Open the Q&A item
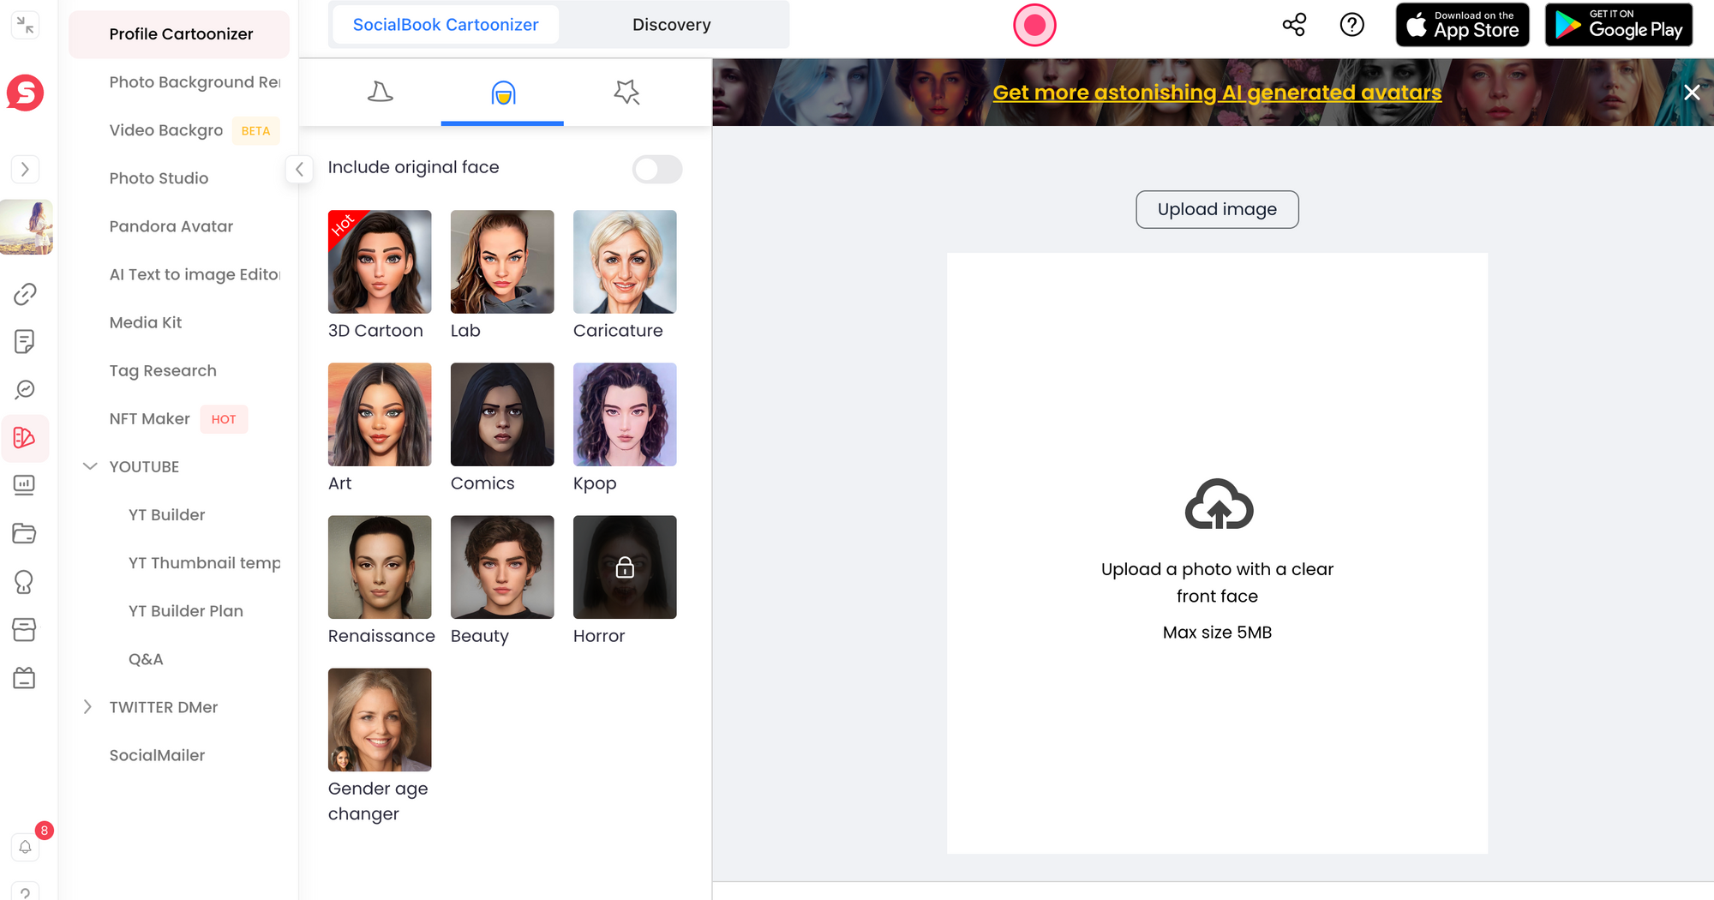The width and height of the screenshot is (1714, 900). tap(146, 658)
